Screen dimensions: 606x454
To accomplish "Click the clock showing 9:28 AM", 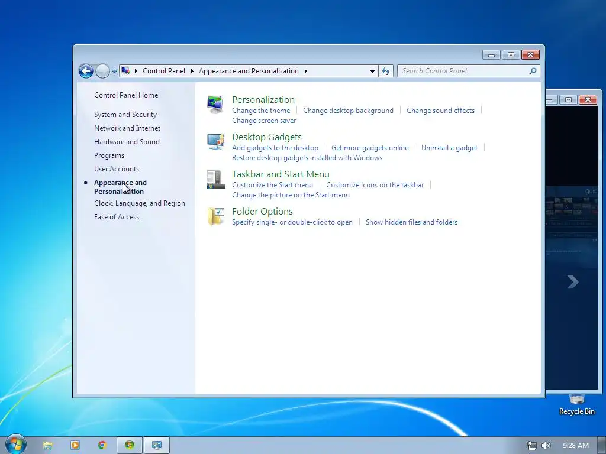I will 576,446.
